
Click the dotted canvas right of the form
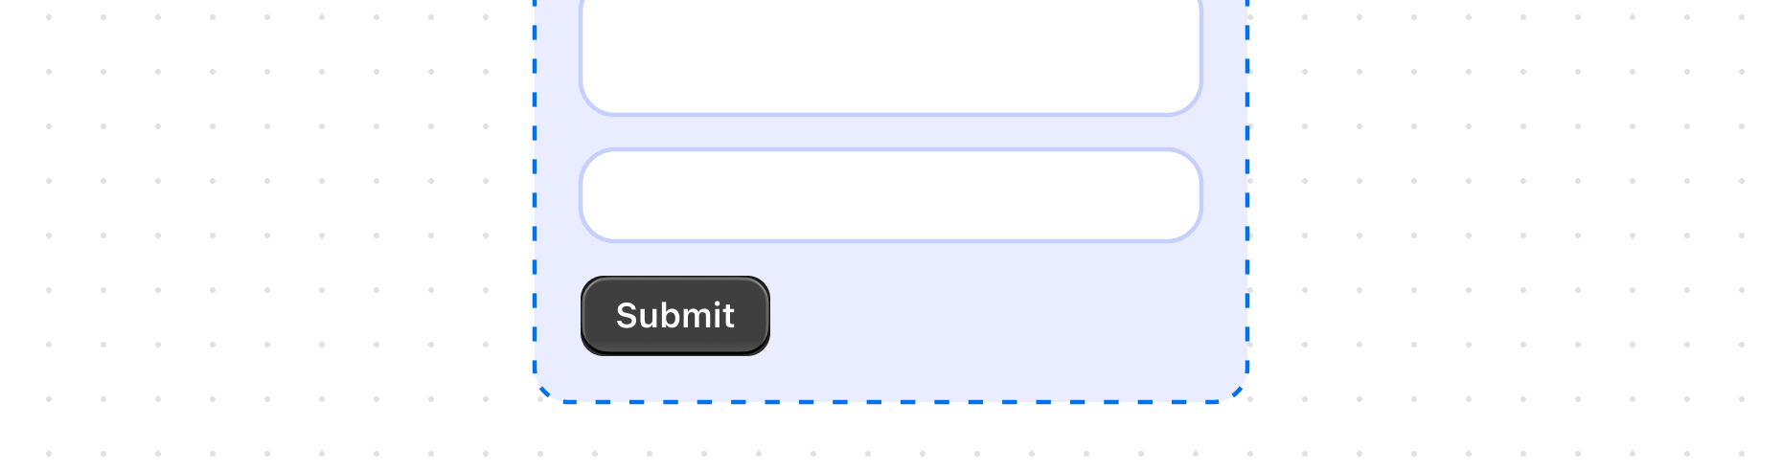point(1514,211)
